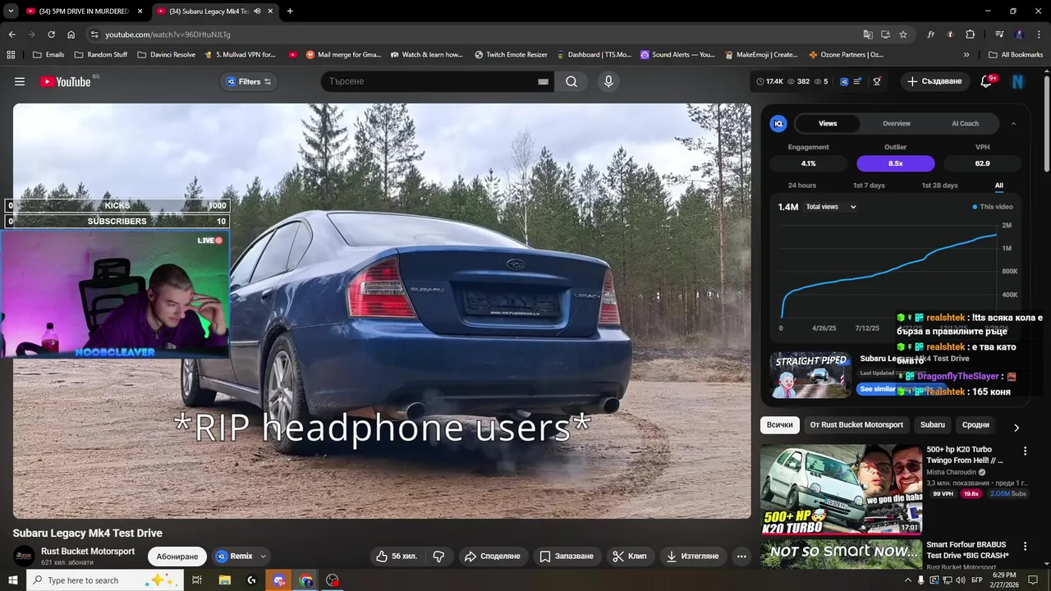Open Davinci Resolve bookmark folder
Viewport: 1051px width, 591px height.
[x=166, y=55]
